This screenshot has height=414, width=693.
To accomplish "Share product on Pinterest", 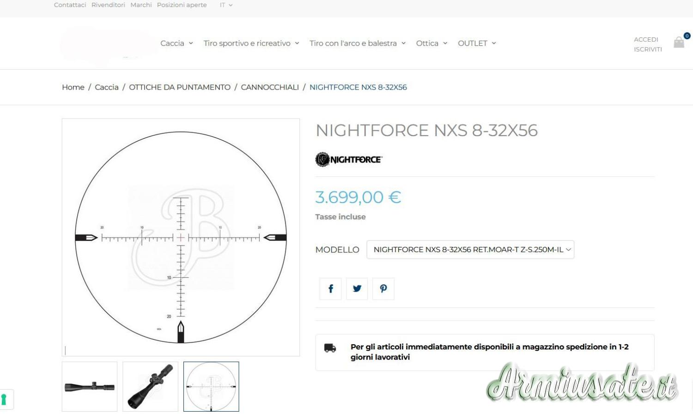I will (383, 289).
